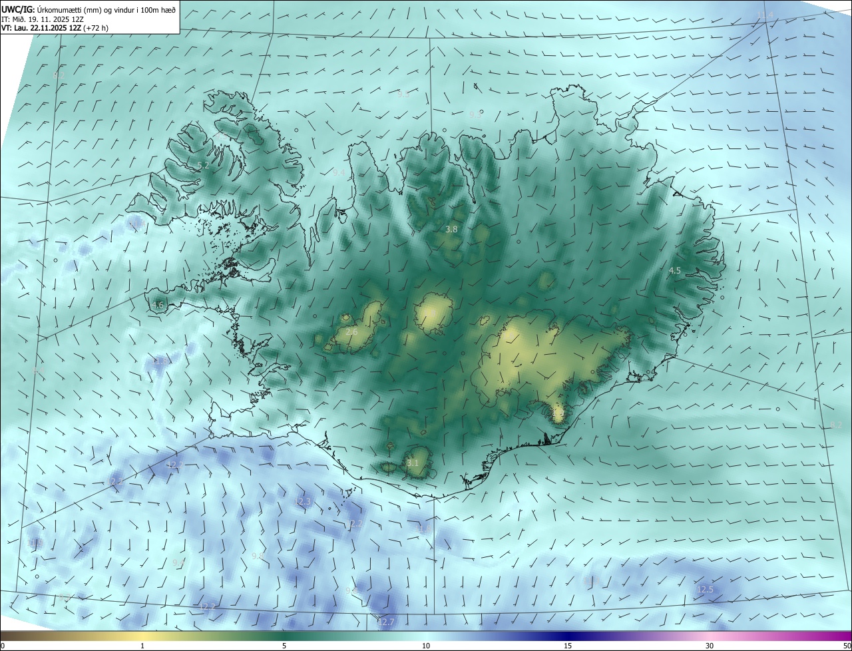The width and height of the screenshot is (852, 651).
Task: Click the 30 tick on the color scale
Action: [x=710, y=646]
